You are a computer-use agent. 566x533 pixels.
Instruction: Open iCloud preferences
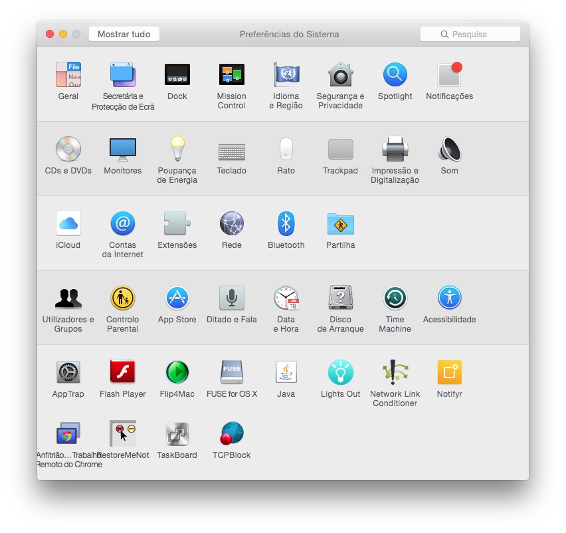(68, 223)
